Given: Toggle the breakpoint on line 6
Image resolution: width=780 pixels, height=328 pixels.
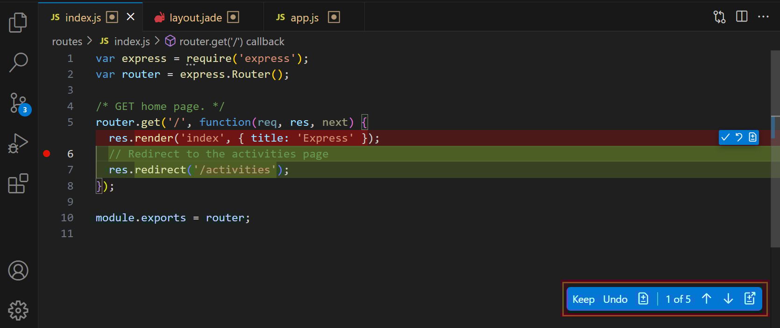Looking at the screenshot, I should tap(47, 154).
